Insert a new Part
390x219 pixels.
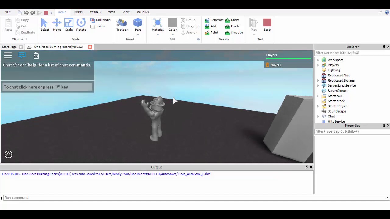[x=138, y=24]
